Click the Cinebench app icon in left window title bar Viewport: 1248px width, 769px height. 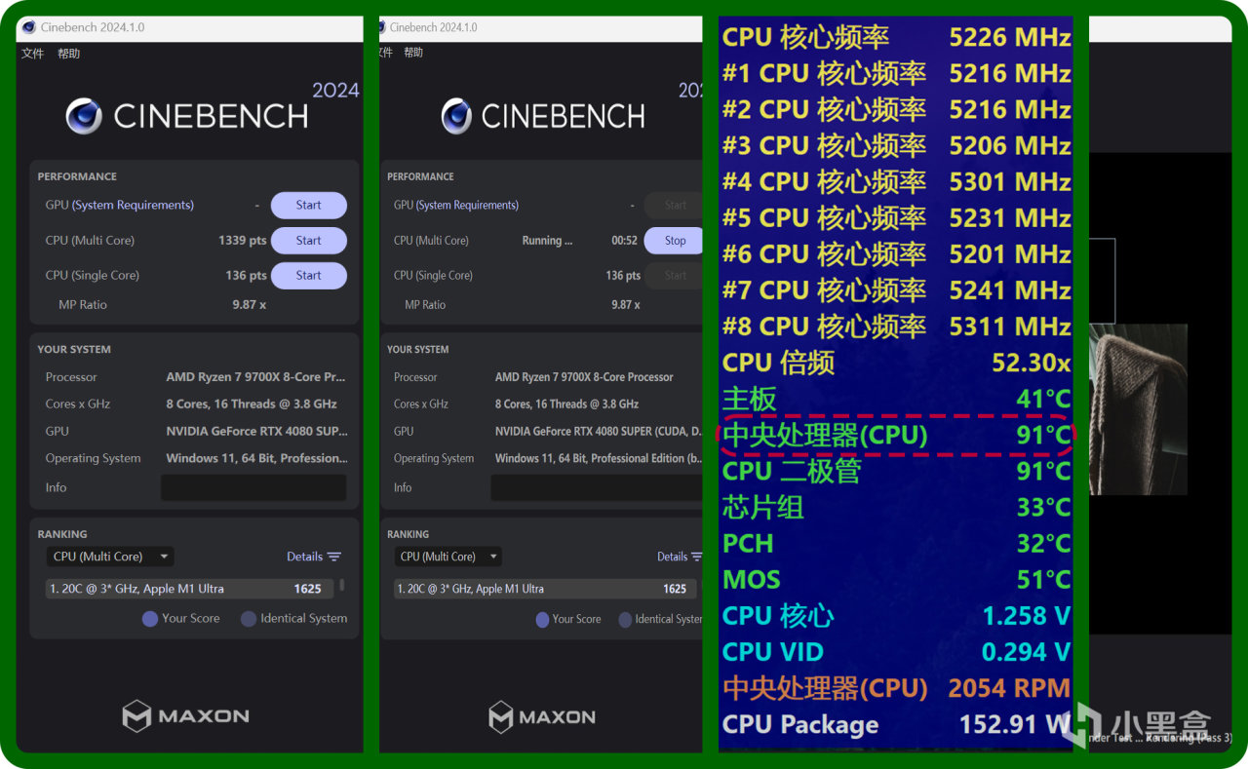click(x=29, y=27)
